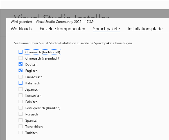
Task: Check the Türkisch checkbox
Action: pyautogui.click(x=21, y=133)
